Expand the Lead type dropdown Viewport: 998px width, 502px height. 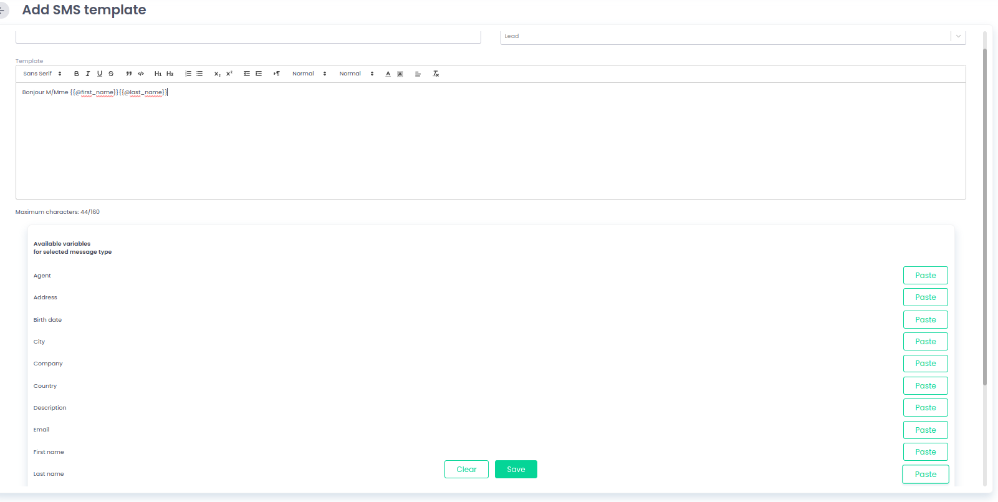click(958, 36)
